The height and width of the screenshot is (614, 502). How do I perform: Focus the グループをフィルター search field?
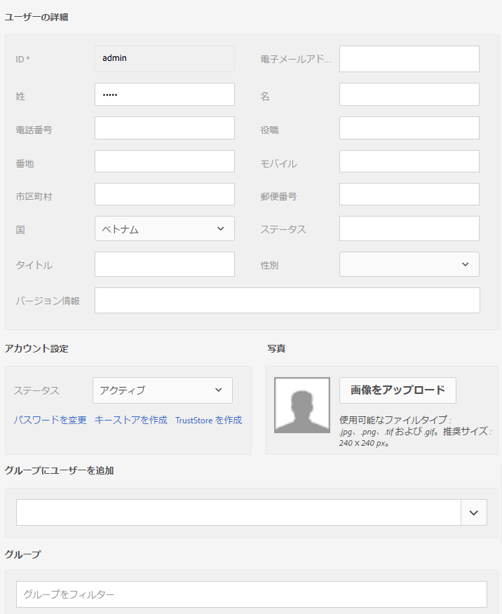(x=251, y=592)
